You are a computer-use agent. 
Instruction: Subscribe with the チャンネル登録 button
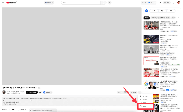click(32, 92)
